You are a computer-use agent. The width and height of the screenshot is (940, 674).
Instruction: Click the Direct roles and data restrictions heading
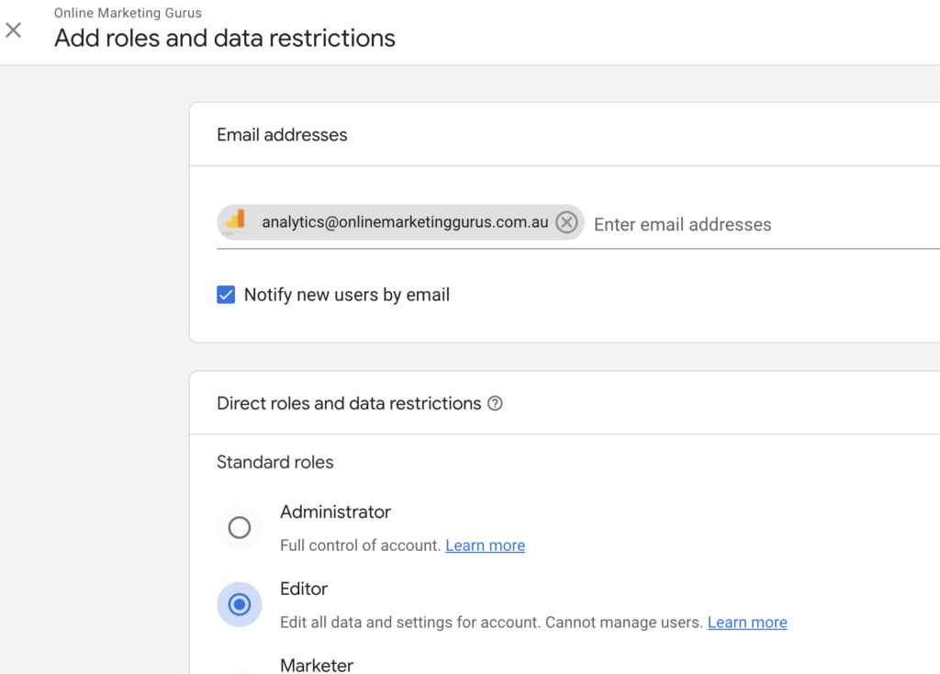click(347, 403)
